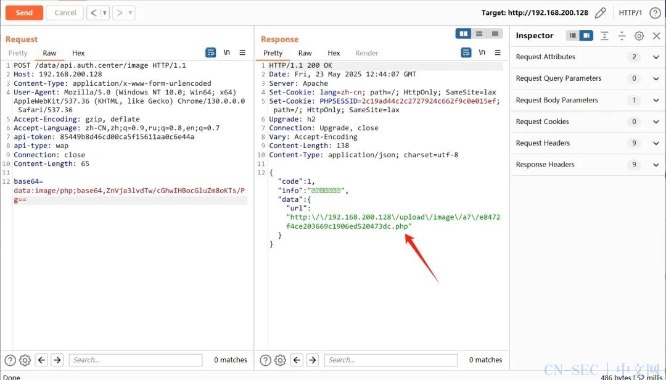This screenshot has height=380, width=666.
Task: Open Request pane options menu
Action: tap(242, 52)
